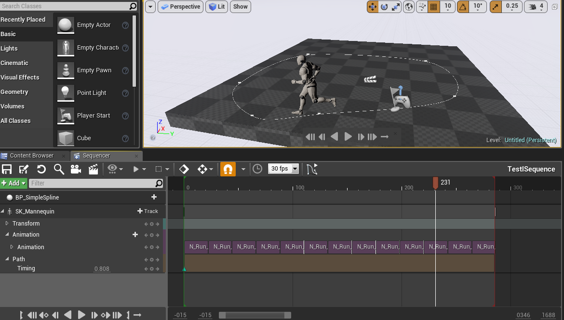This screenshot has width=564, height=320.
Task: Open the 30 fps frame rate dropdown
Action: [282, 169]
